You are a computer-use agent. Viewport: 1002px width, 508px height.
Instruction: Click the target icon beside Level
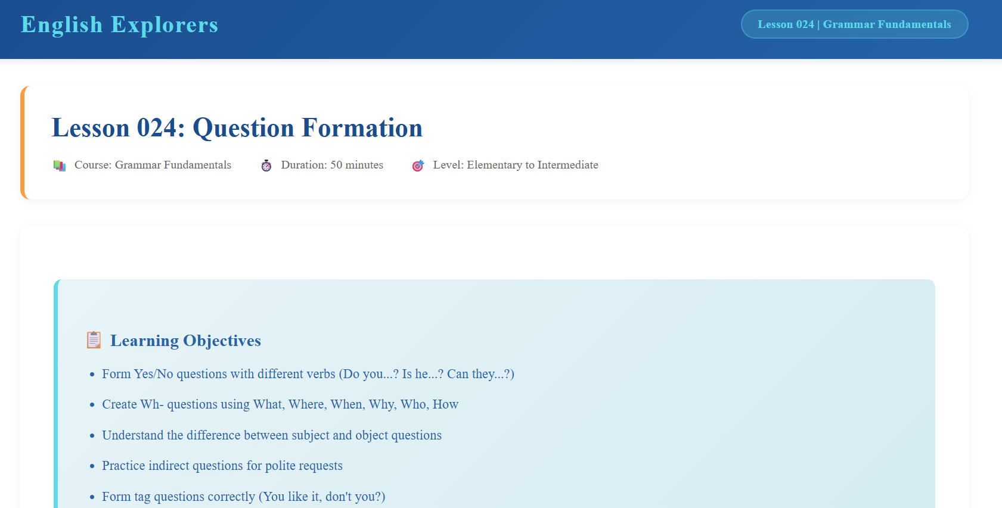coord(418,166)
